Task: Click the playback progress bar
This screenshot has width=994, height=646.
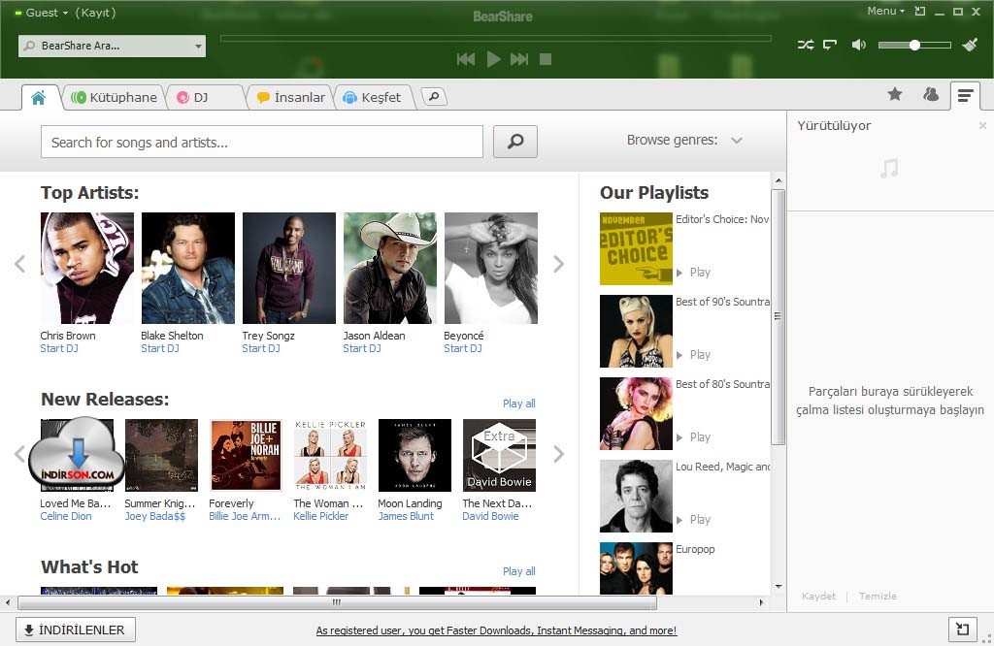Action: (496, 39)
